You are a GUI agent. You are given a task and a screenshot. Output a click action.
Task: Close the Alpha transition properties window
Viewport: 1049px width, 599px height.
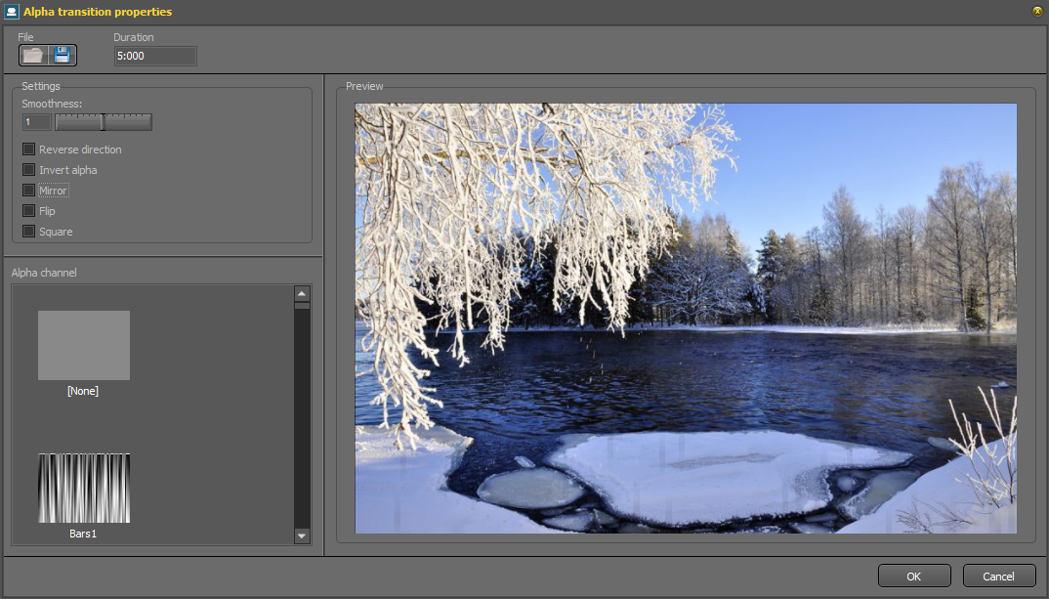click(x=1037, y=12)
